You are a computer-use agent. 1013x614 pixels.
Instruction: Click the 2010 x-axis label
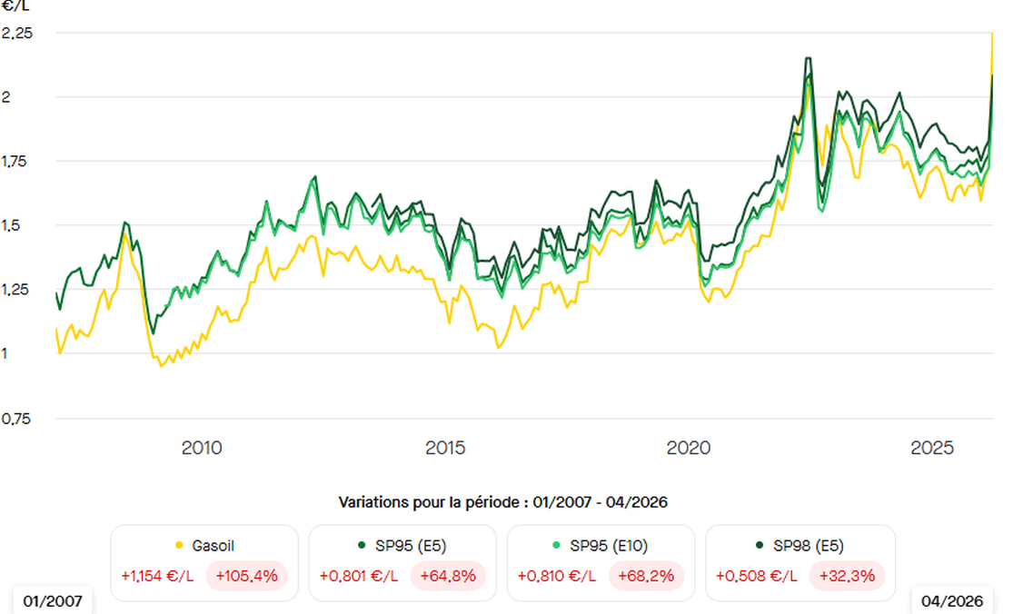point(202,448)
